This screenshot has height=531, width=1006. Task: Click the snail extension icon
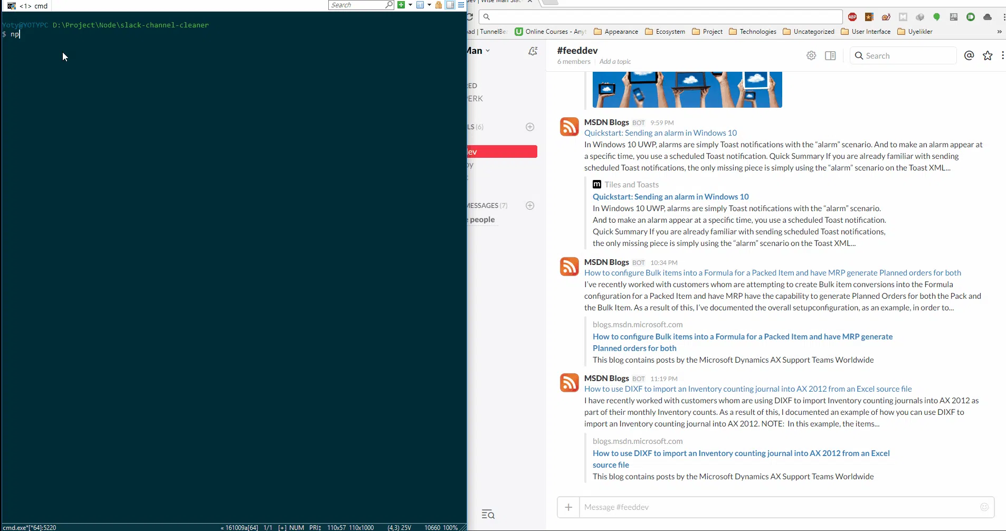[886, 17]
